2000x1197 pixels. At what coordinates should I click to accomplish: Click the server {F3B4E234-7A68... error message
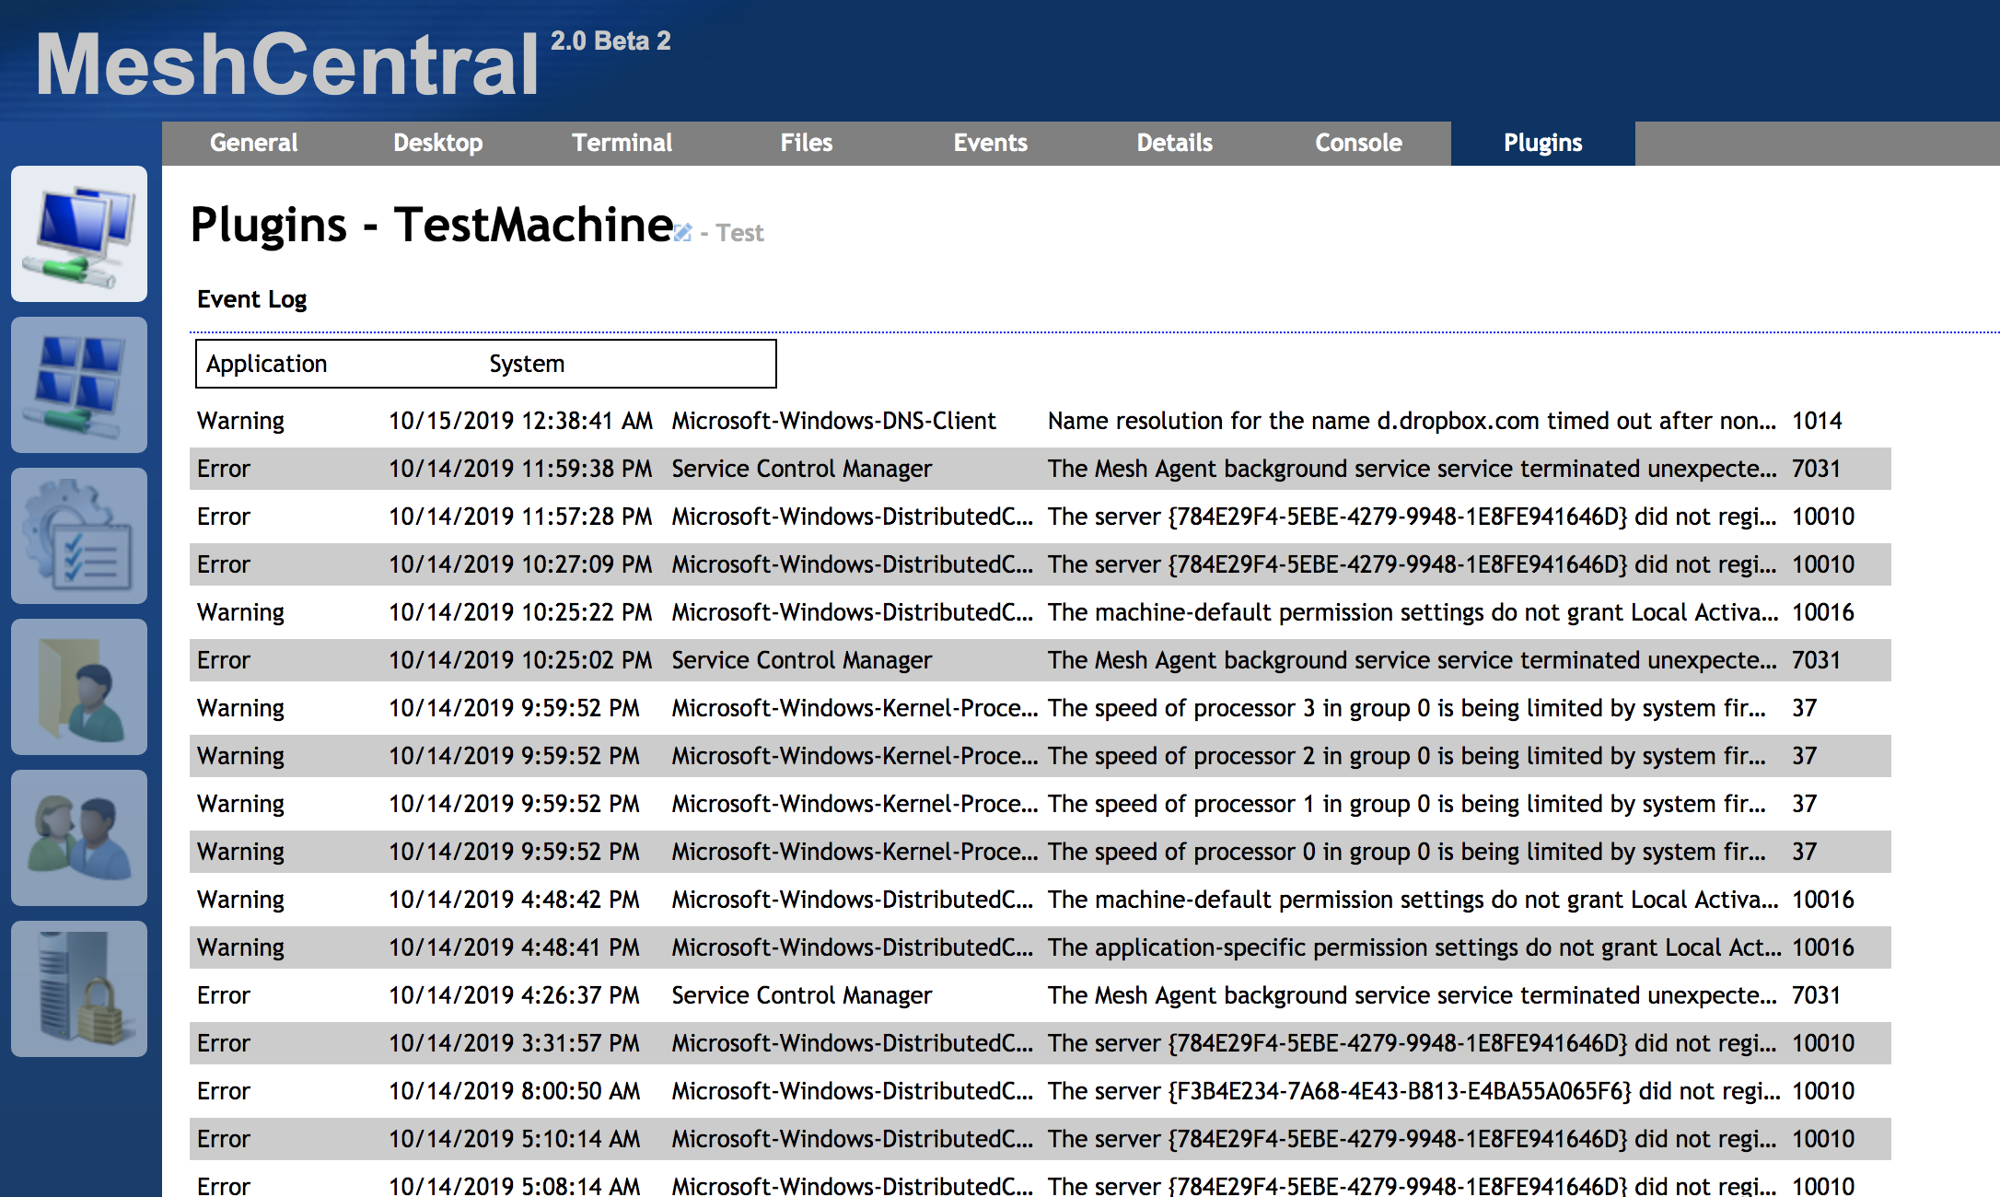click(1414, 1091)
